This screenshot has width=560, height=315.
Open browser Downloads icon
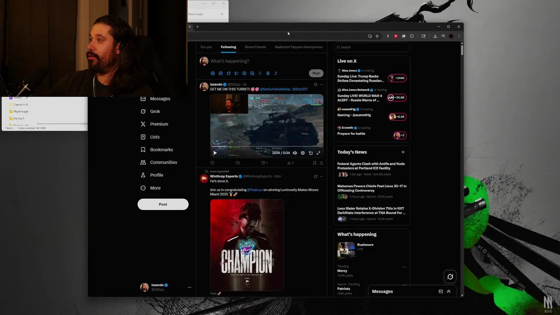(435, 36)
